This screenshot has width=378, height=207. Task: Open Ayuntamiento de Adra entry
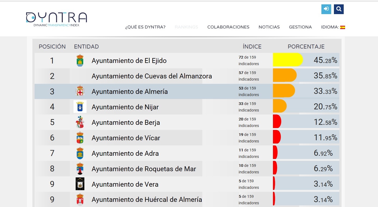tap(125, 153)
